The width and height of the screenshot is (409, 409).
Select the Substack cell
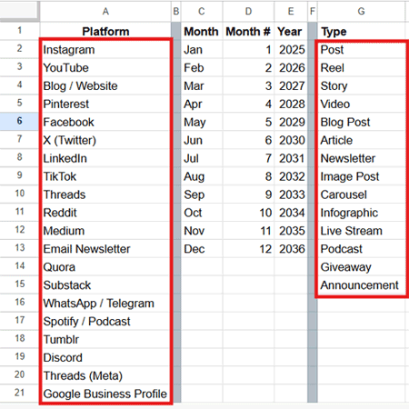pyautogui.click(x=105, y=284)
